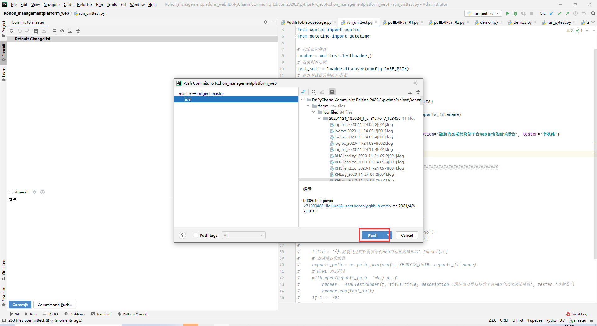Toggle the preview diff button in the Push dialog

[332, 92]
